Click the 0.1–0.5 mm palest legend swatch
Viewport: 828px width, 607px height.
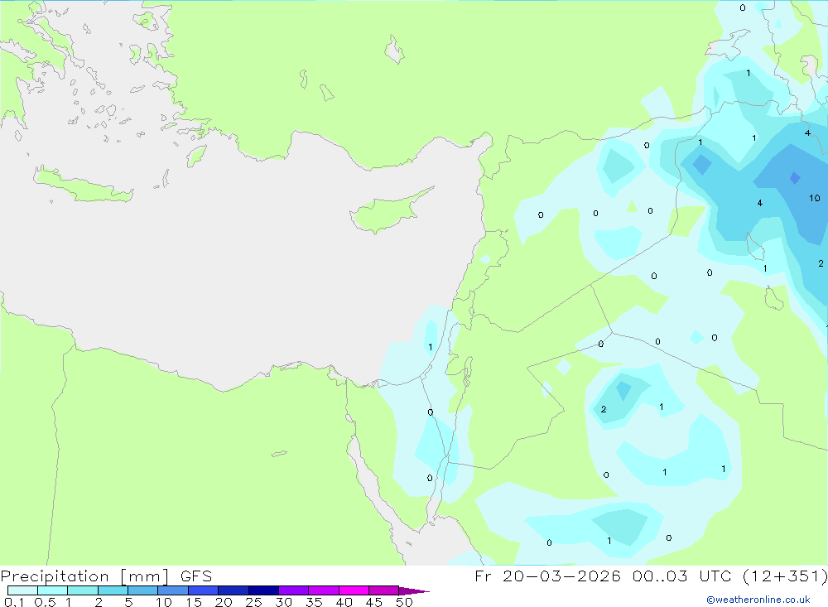(22, 590)
